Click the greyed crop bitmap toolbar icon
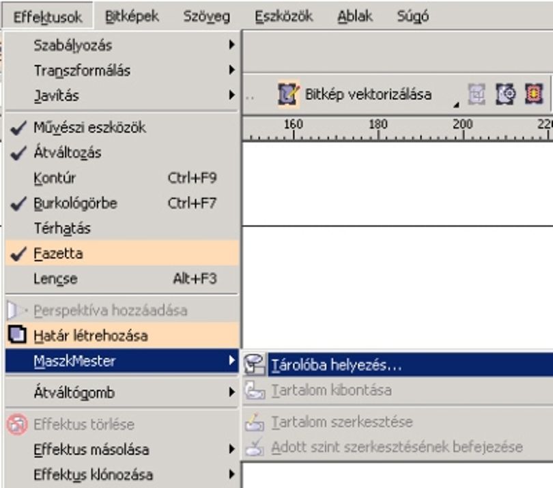The height and width of the screenshot is (488, 553). tap(477, 94)
